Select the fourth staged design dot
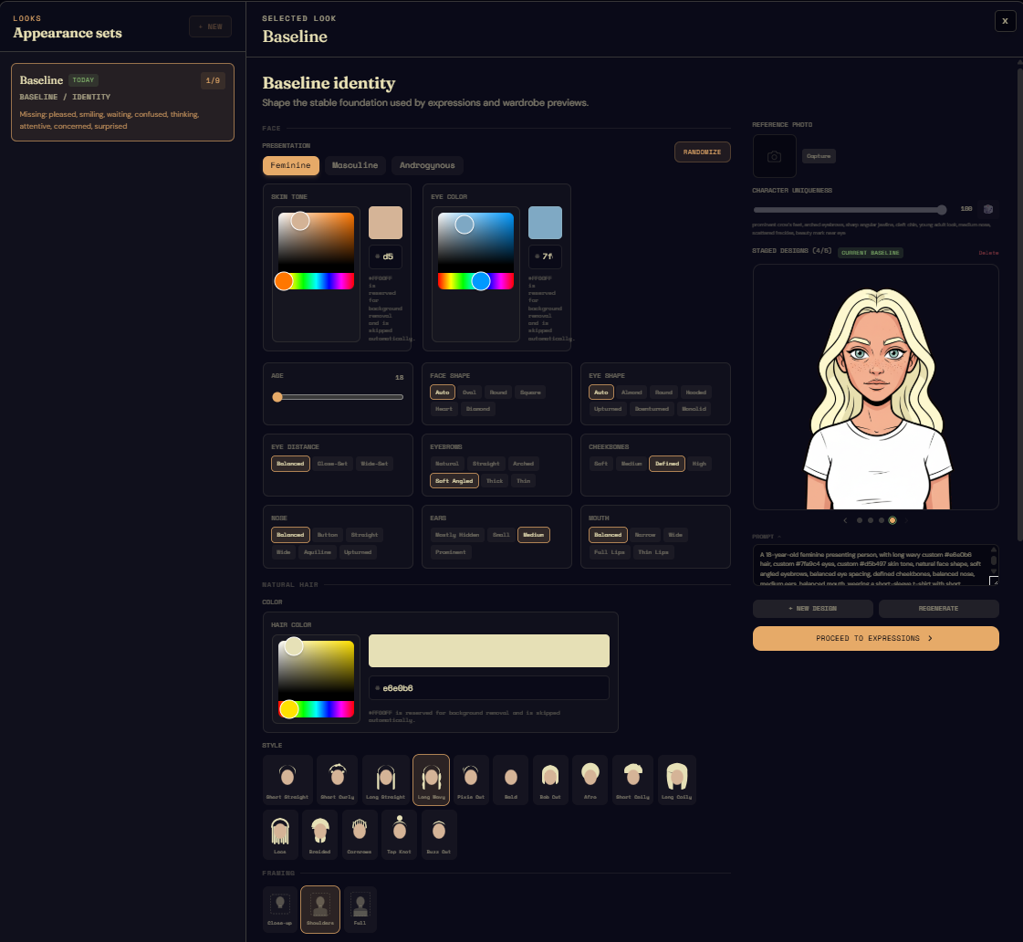The width and height of the screenshot is (1023, 942). (x=893, y=520)
